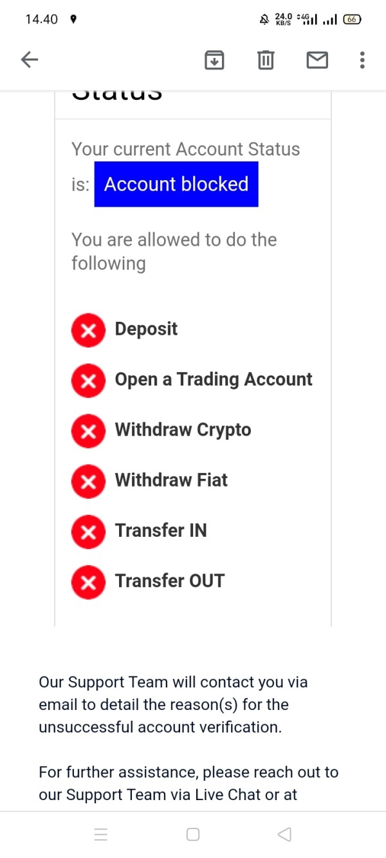Image resolution: width=386 pixels, height=858 pixels.
Task: Tap the Android back triangle button
Action: click(284, 835)
